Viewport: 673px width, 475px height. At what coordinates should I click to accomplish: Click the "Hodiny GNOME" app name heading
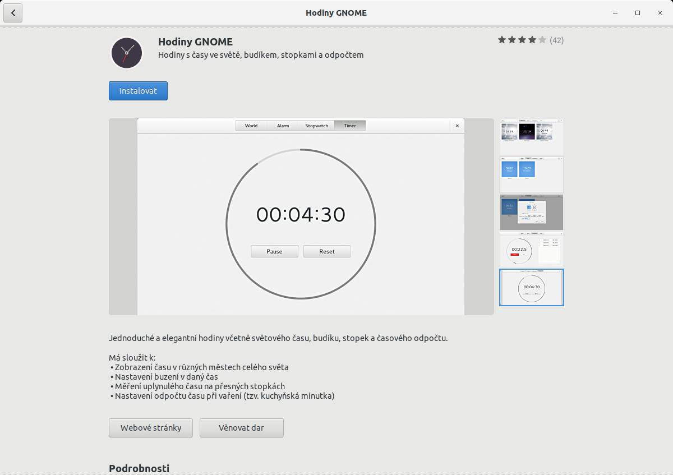pos(195,41)
